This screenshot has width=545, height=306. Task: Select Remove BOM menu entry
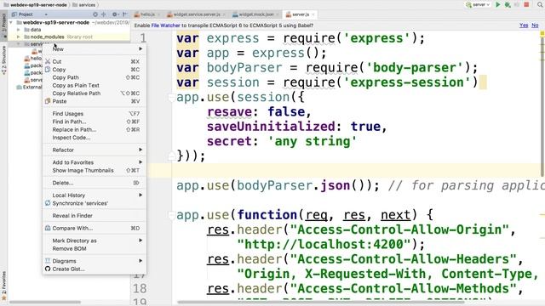tap(94, 249)
